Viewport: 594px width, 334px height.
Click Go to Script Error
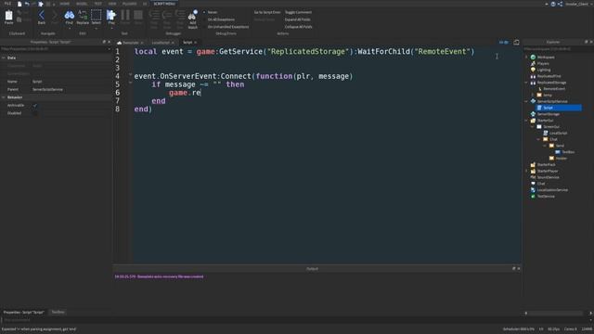267,12
